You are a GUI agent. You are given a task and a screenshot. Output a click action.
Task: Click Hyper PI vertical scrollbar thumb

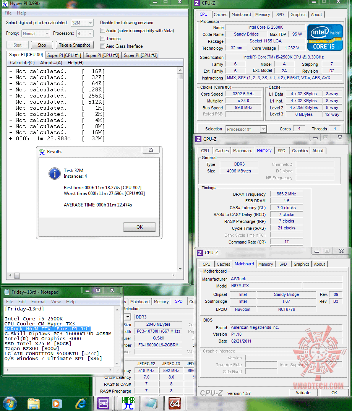tap(180, 76)
